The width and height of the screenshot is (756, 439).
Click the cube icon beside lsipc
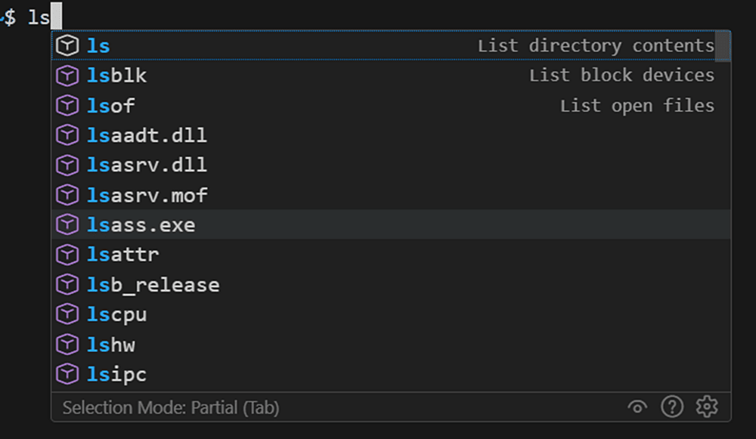click(x=67, y=374)
